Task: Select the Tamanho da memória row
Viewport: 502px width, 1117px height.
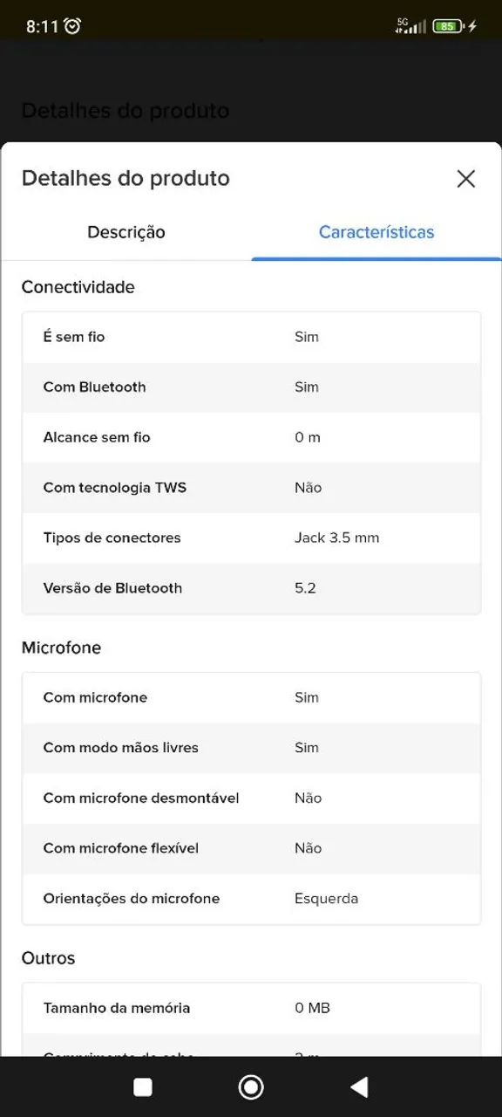Action: (251, 1008)
